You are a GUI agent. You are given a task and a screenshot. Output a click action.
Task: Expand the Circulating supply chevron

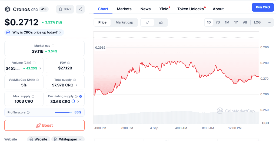(x=78, y=102)
